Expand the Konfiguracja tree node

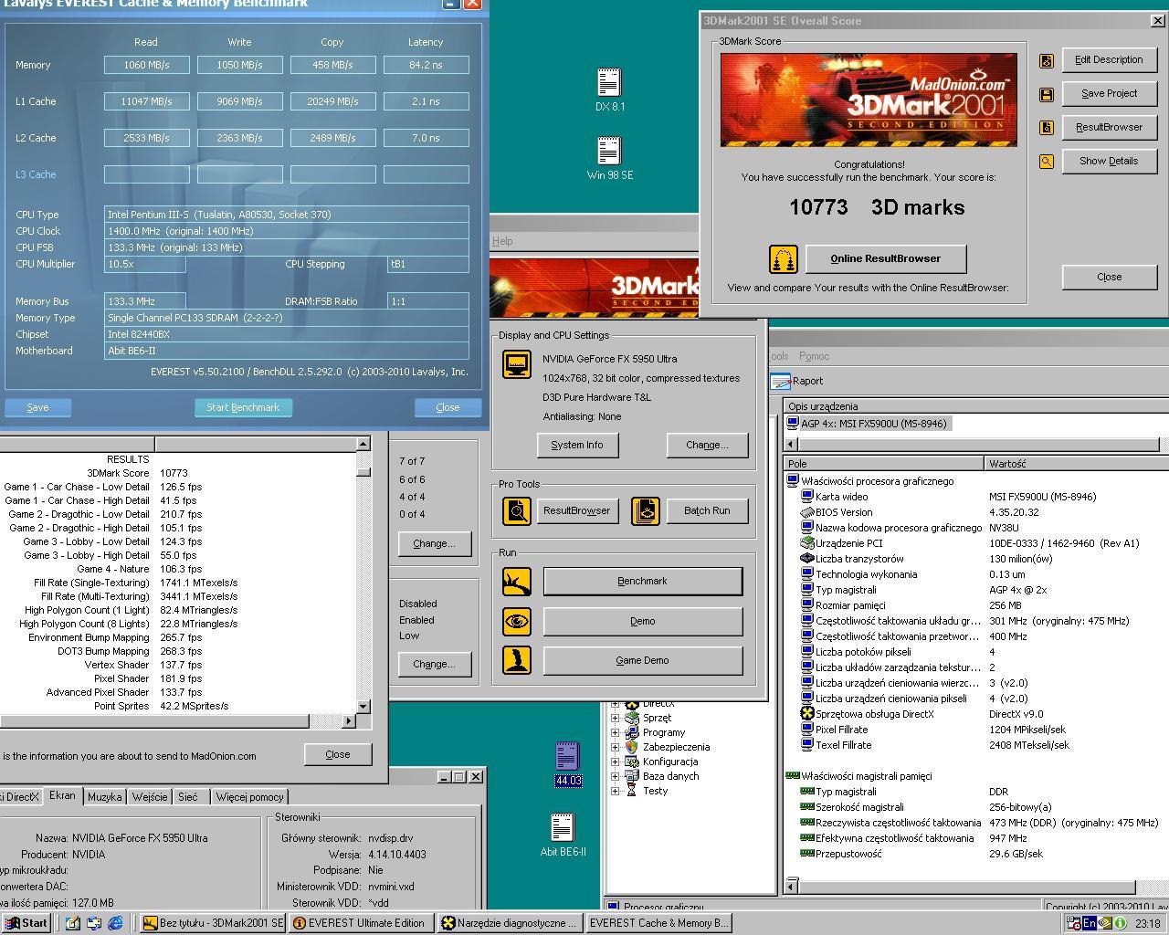tap(615, 762)
